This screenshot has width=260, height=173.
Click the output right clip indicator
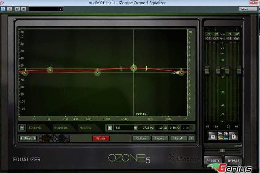(235, 42)
